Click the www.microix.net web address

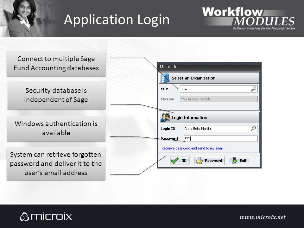tap(263, 217)
